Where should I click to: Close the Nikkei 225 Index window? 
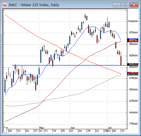(134, 5)
